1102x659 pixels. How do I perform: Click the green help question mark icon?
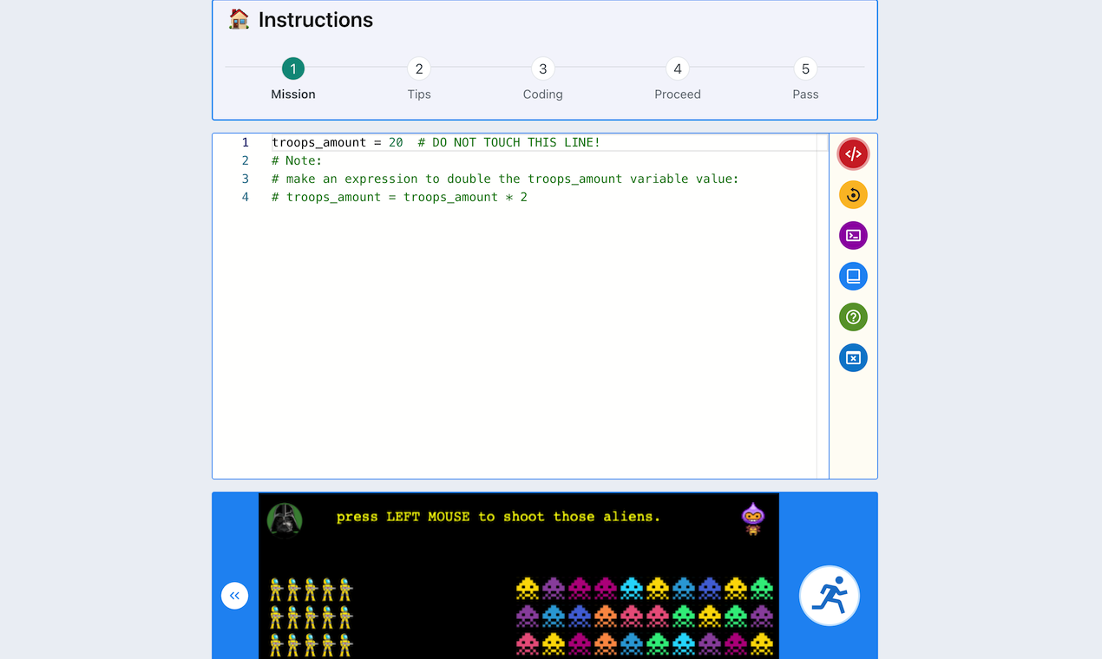point(853,317)
